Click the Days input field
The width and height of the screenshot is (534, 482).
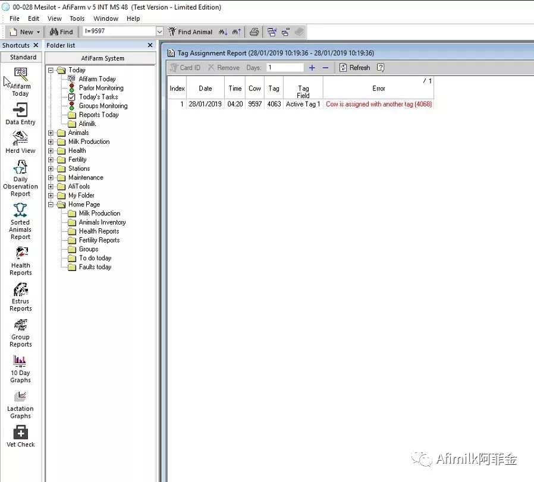(285, 67)
